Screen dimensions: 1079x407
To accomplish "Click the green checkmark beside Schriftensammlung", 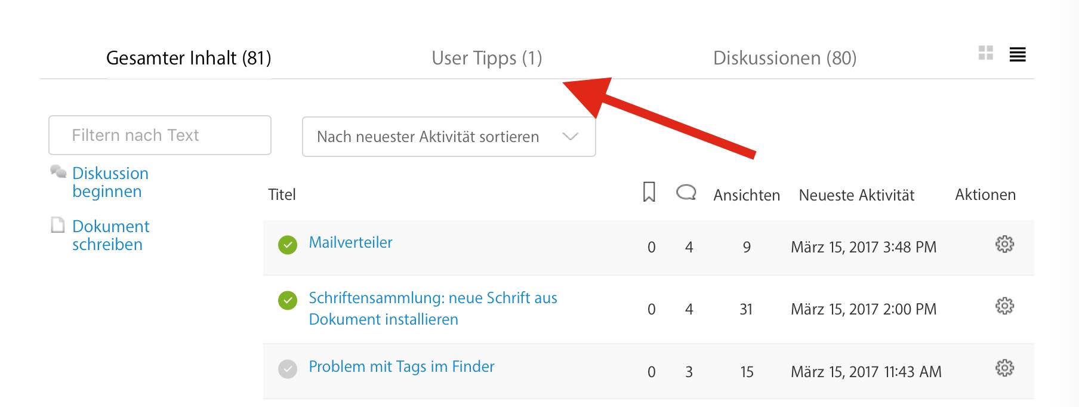I will pyautogui.click(x=288, y=300).
